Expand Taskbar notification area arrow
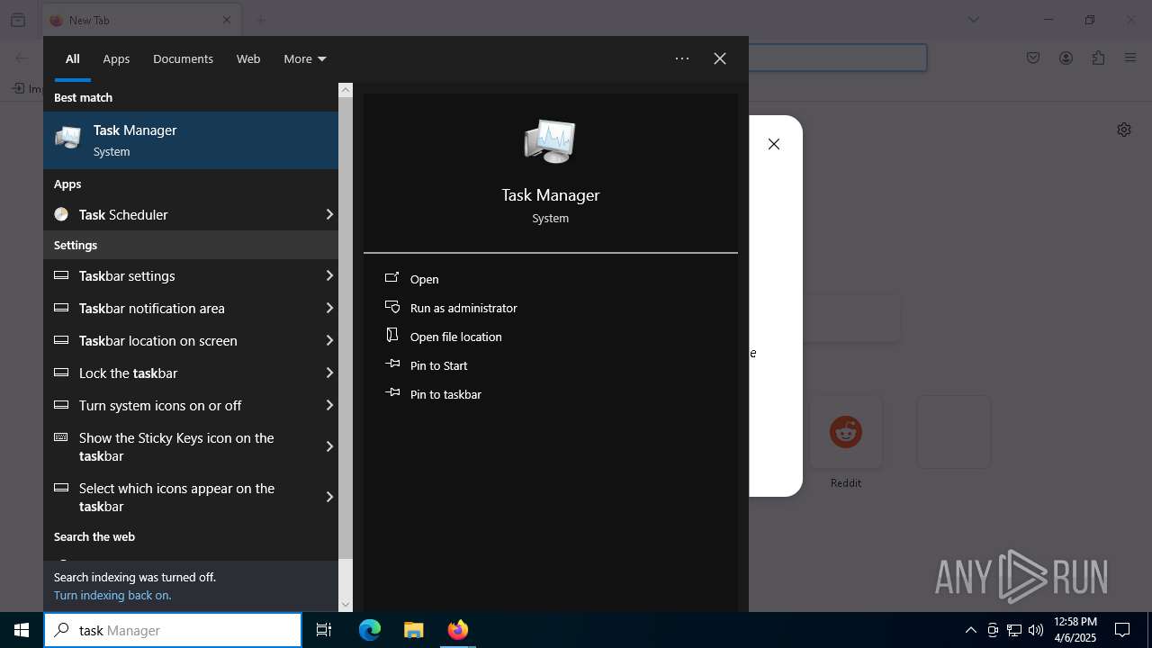 pos(329,308)
